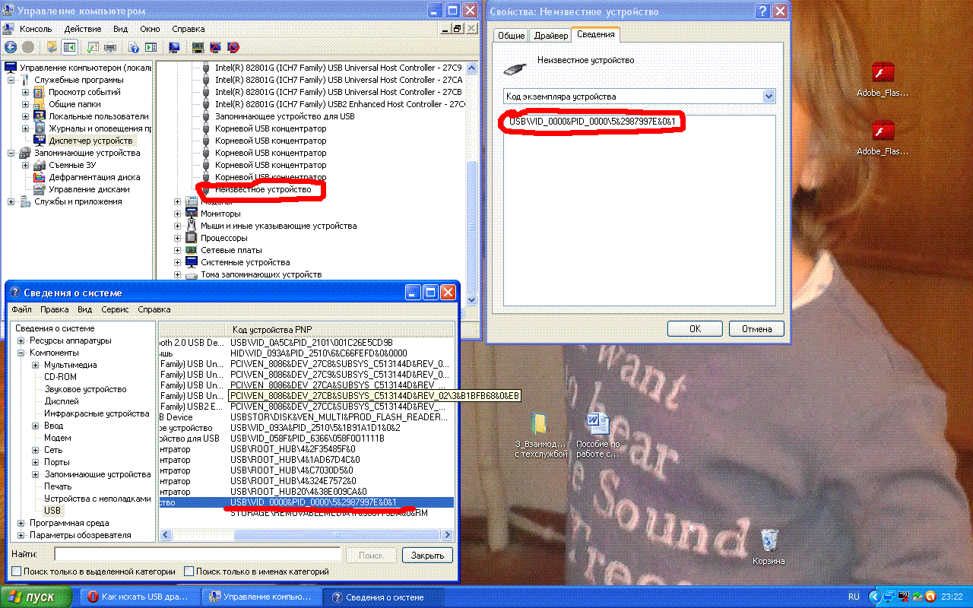Select 'Управление дисками' in the console tree
This screenshot has height=608, width=973.
pyautogui.click(x=89, y=189)
